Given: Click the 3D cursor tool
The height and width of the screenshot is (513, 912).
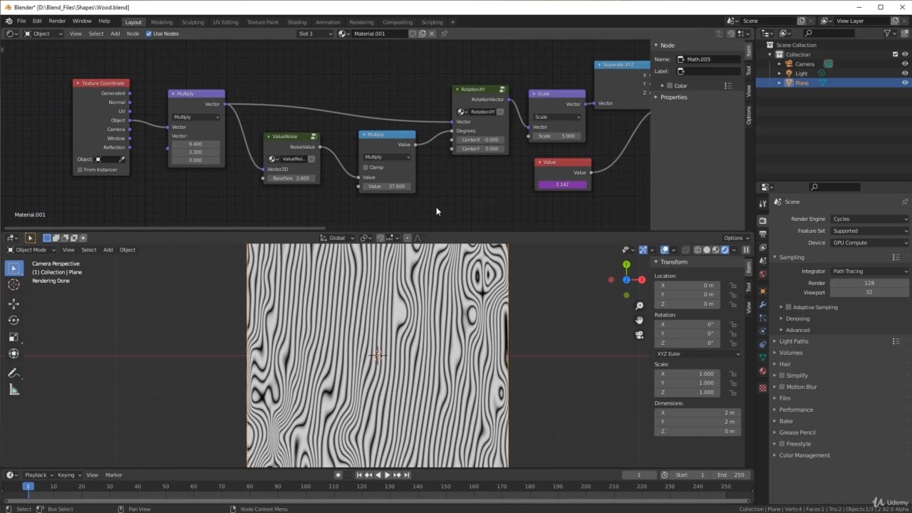Looking at the screenshot, I should (x=14, y=285).
